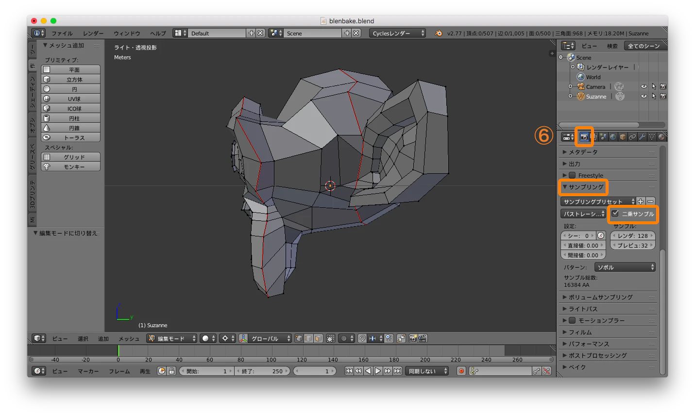Open the Cyclesレンダー engine dropdown

click(397, 33)
